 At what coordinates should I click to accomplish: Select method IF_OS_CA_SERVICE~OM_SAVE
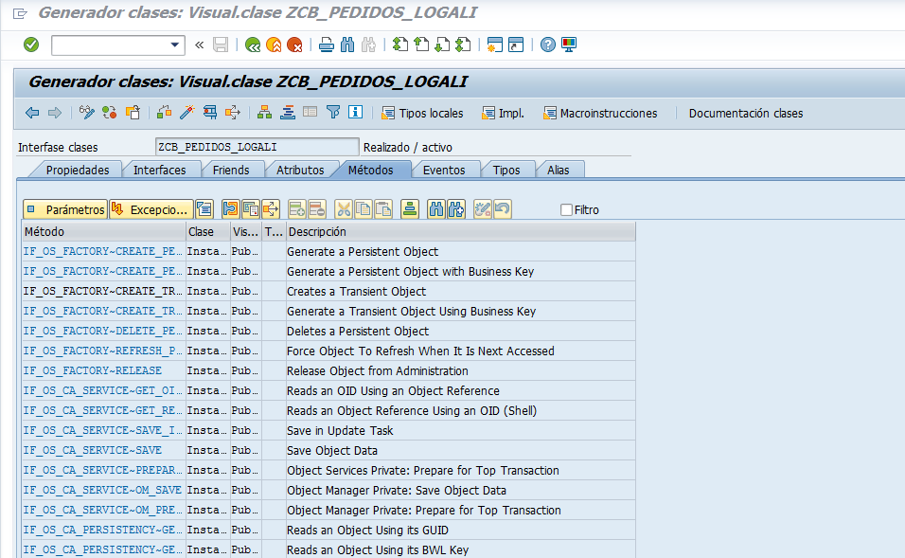click(x=102, y=491)
